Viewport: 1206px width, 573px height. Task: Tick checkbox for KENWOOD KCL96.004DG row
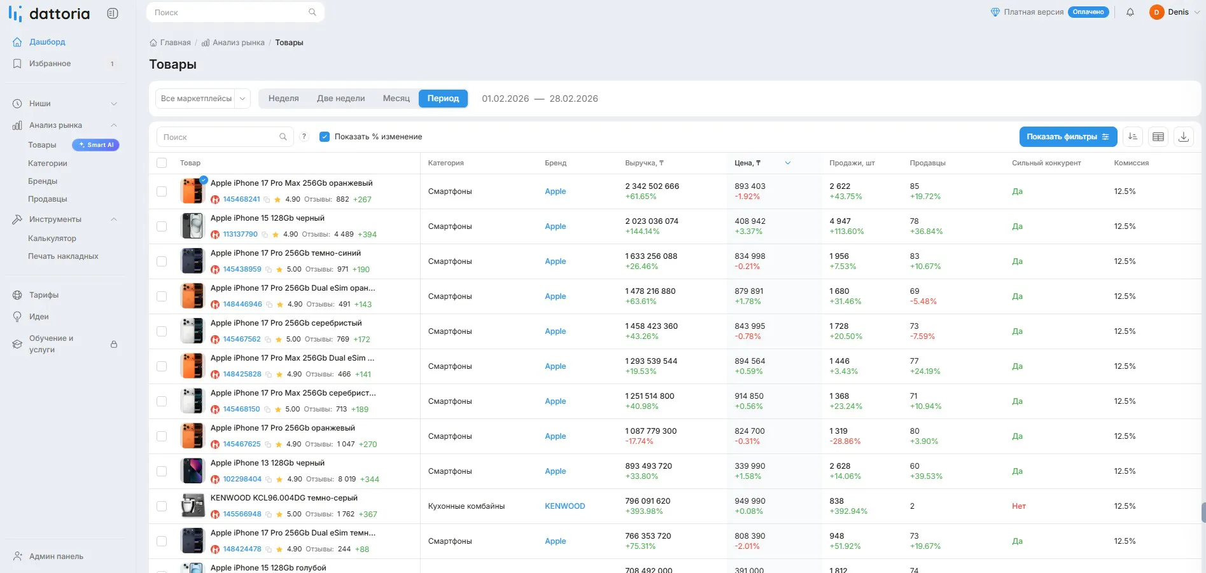click(162, 506)
